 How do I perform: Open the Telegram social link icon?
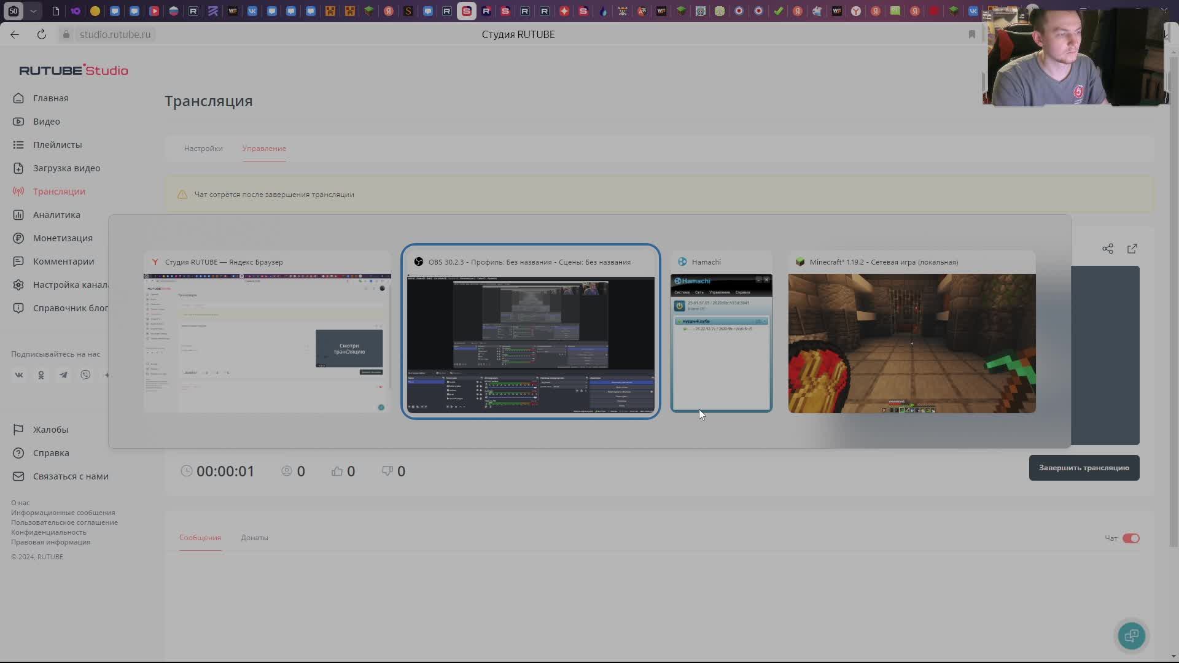click(63, 375)
